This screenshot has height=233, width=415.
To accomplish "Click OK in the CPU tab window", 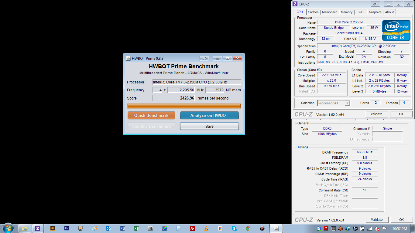I will pyautogui.click(x=401, y=114).
